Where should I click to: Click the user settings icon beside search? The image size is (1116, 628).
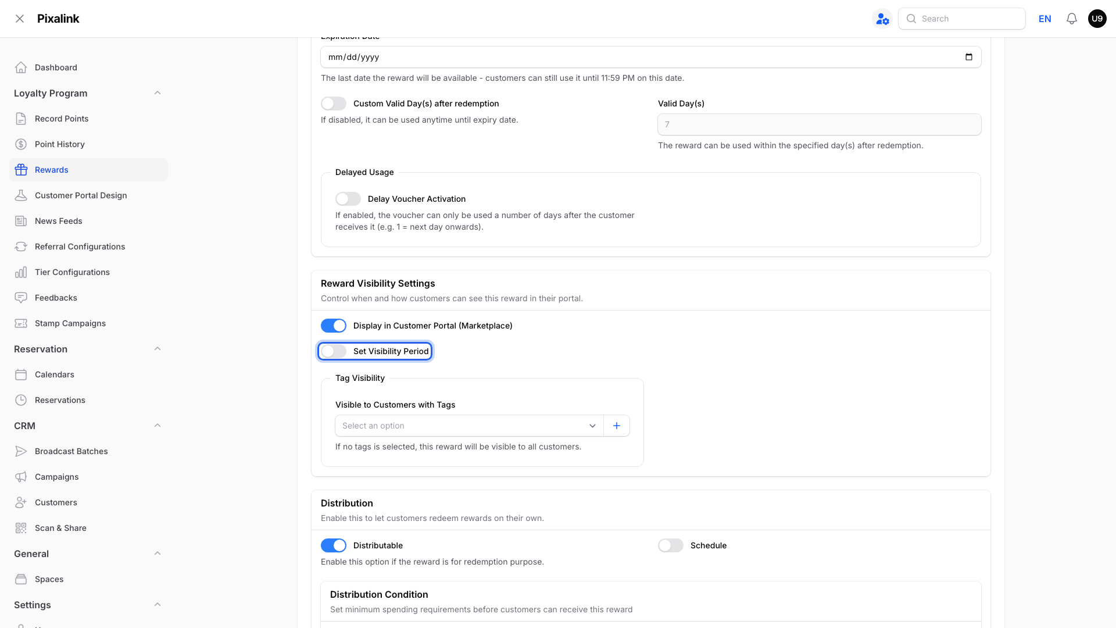(882, 19)
